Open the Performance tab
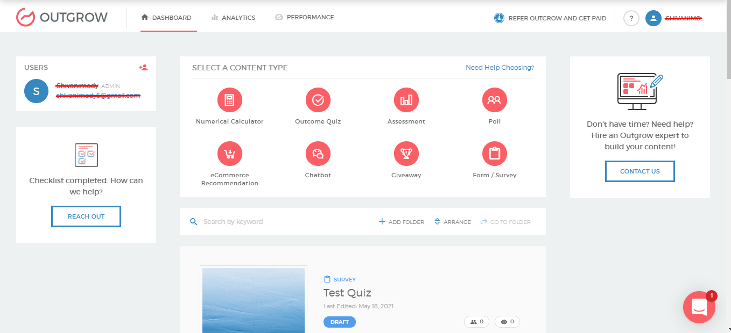This screenshot has height=333, width=731. pos(304,17)
